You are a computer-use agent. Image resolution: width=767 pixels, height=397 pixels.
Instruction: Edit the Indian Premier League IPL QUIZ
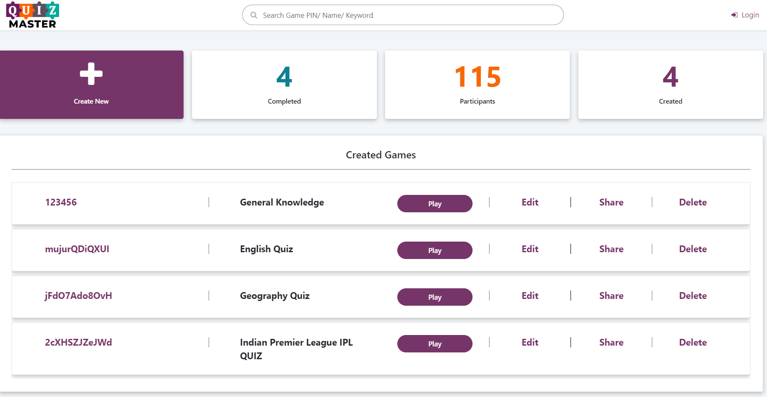[529, 342]
